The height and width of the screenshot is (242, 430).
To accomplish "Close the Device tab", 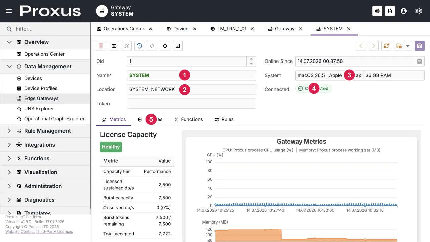I will tap(195, 29).
